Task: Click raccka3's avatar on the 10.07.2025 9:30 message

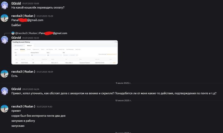Action: click(4, 109)
